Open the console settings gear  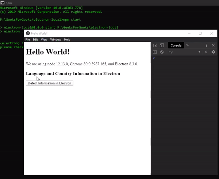213,52
